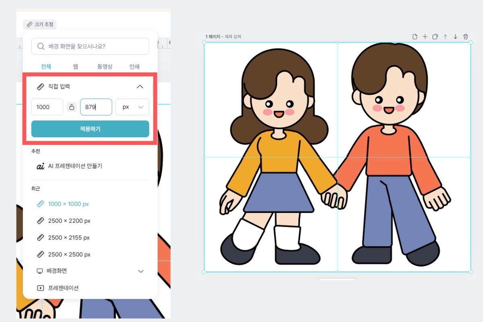The image size is (483, 322).
Task: Move page up with arrow icon
Action: (x=445, y=37)
